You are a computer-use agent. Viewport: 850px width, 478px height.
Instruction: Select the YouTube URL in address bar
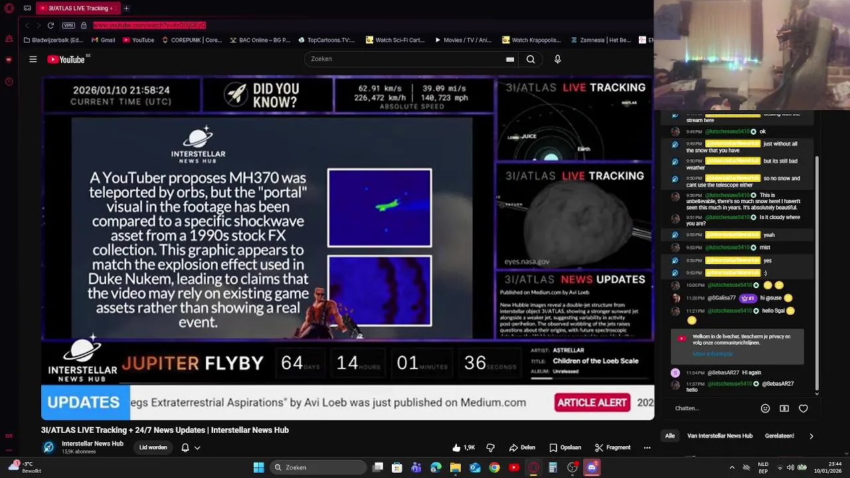(149, 25)
